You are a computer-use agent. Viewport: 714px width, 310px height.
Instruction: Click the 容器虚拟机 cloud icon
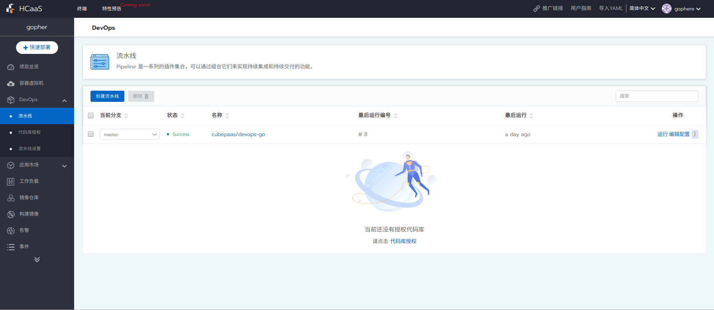(x=11, y=83)
